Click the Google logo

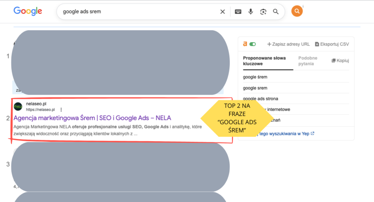[x=28, y=11]
